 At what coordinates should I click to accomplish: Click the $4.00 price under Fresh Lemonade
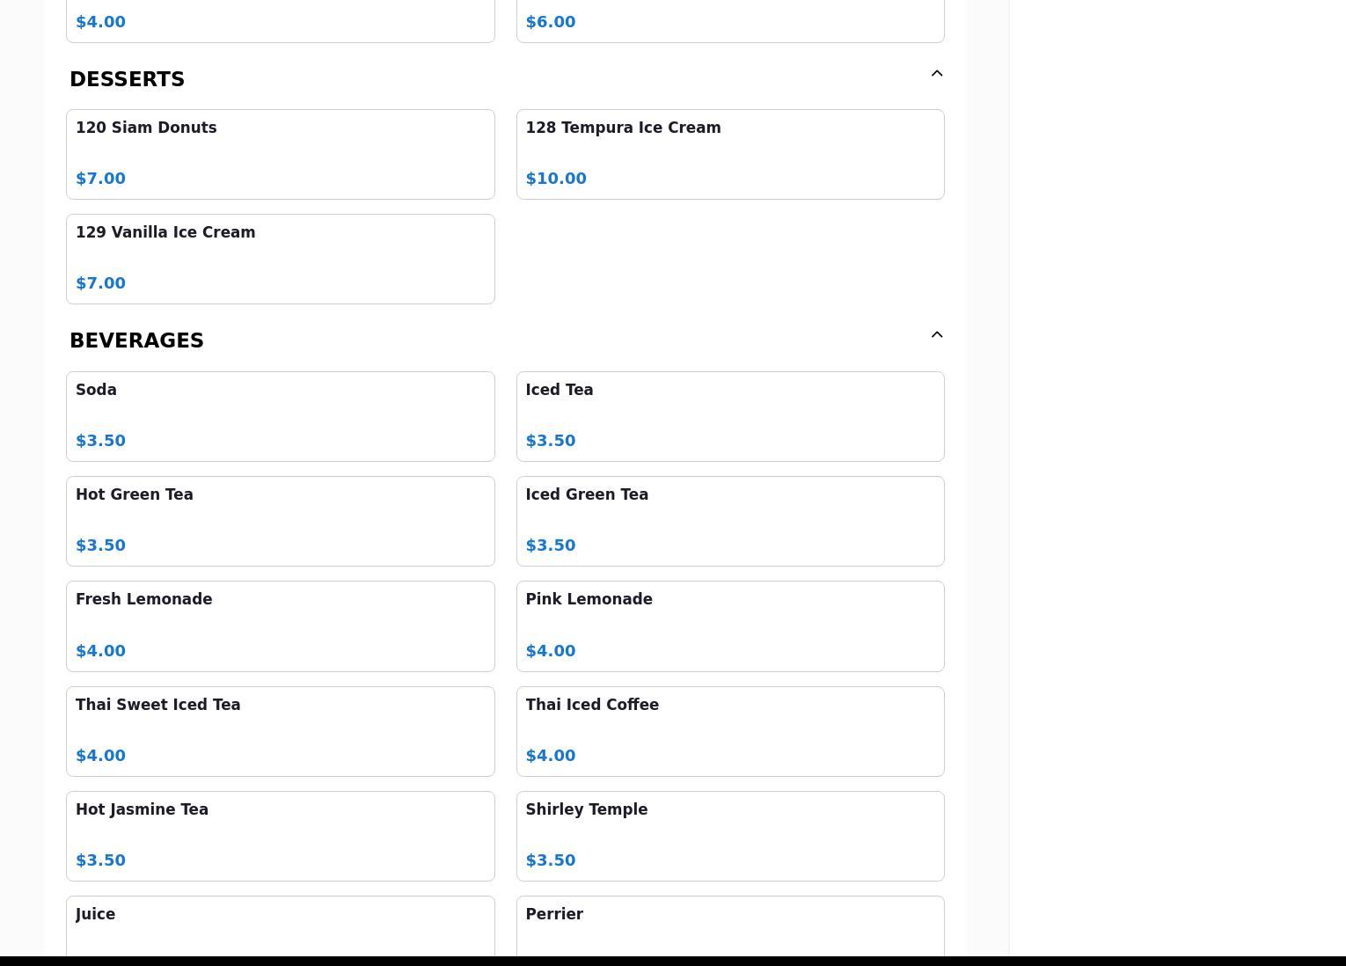[100, 651]
